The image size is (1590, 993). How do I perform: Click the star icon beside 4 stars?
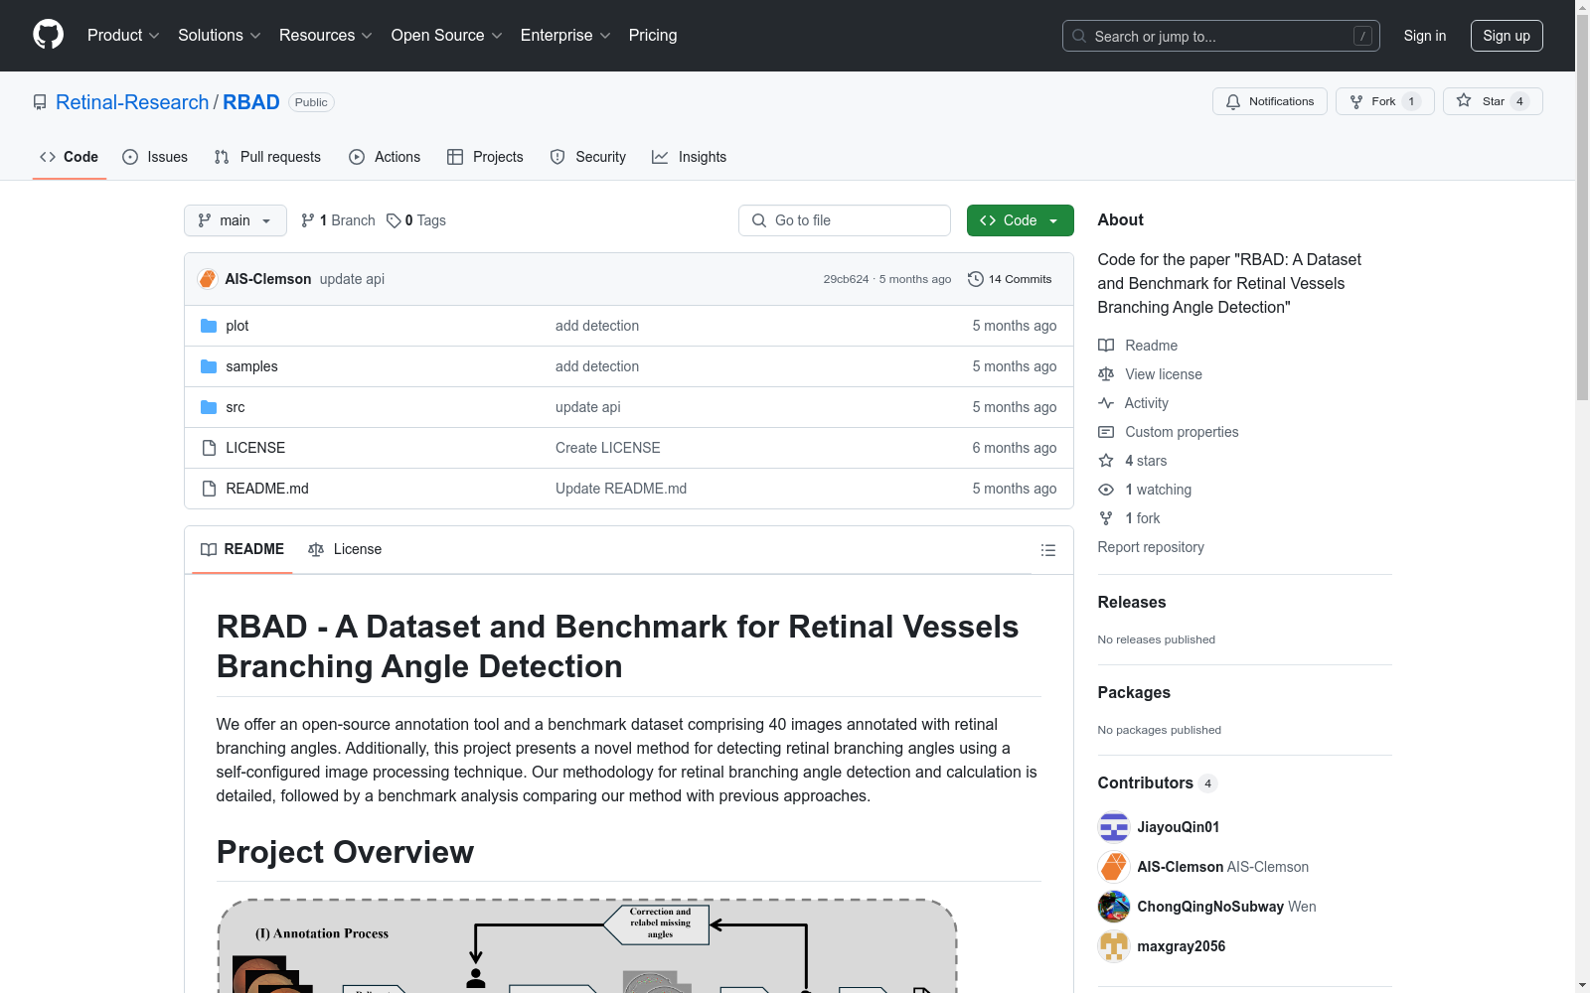coord(1106,461)
